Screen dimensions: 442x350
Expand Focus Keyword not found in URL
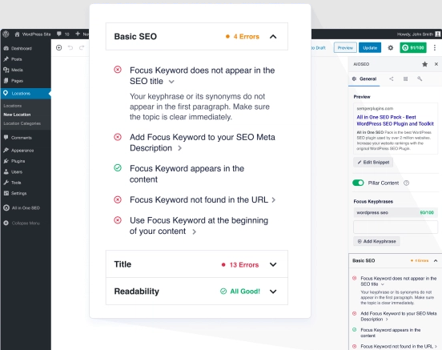[273, 200]
